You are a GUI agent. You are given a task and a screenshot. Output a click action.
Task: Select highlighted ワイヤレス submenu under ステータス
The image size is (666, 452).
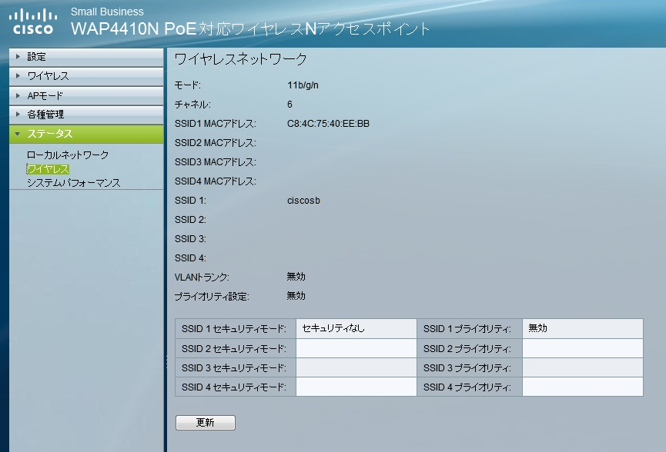click(48, 169)
